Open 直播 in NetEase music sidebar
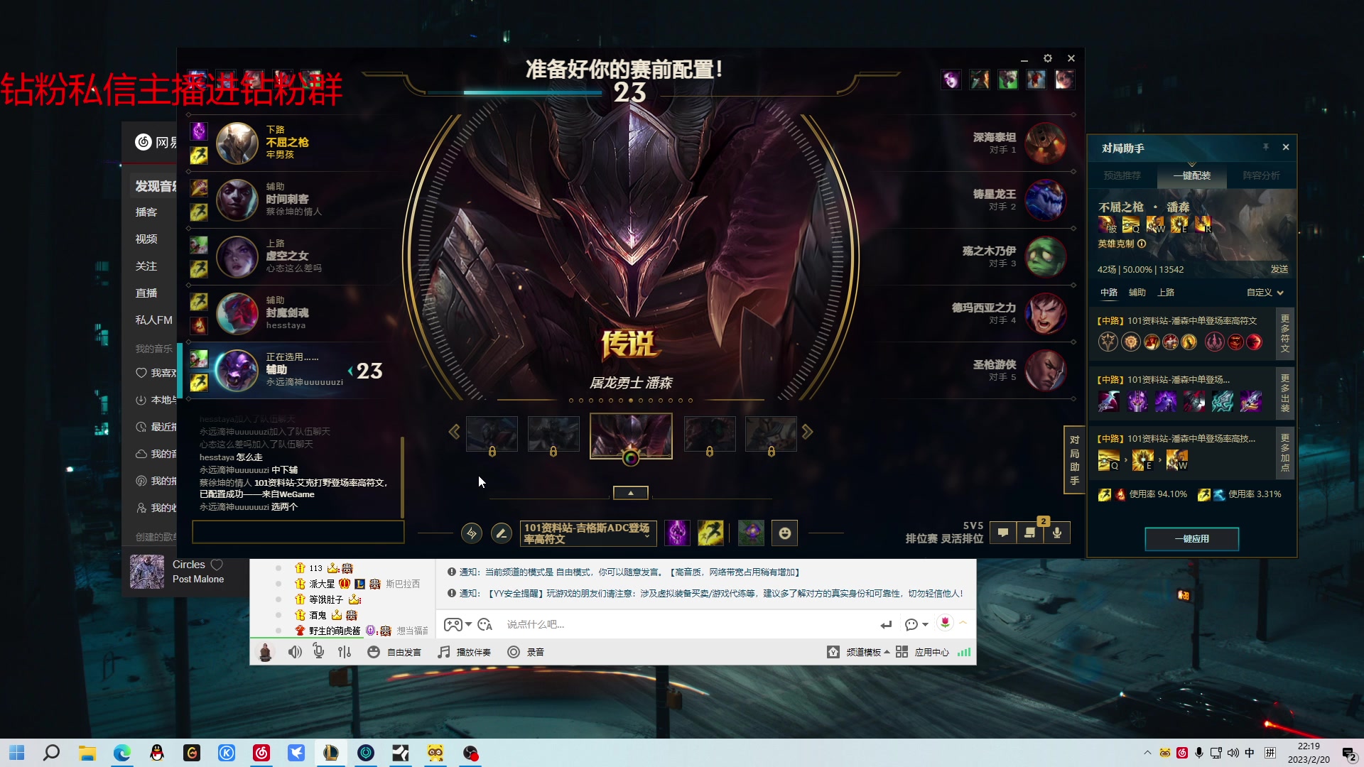This screenshot has height=767, width=1364. click(146, 293)
